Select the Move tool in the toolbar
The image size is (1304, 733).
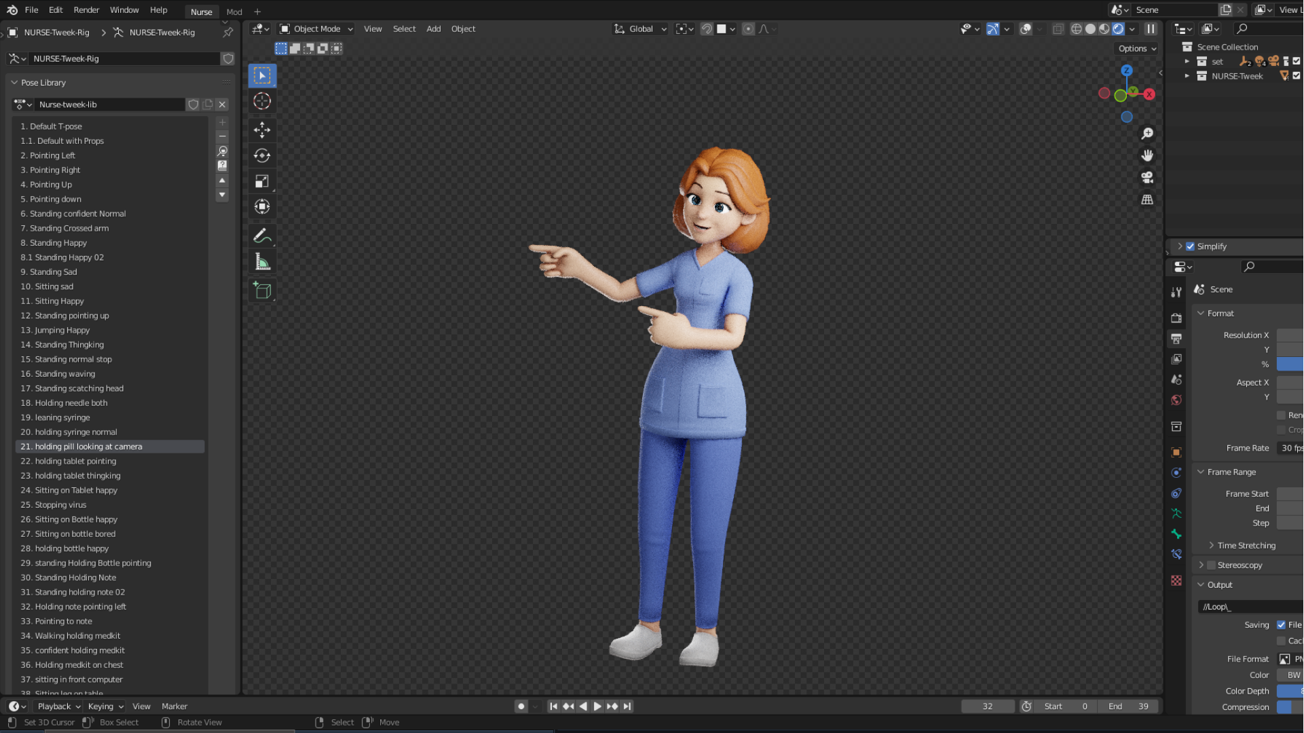point(262,129)
